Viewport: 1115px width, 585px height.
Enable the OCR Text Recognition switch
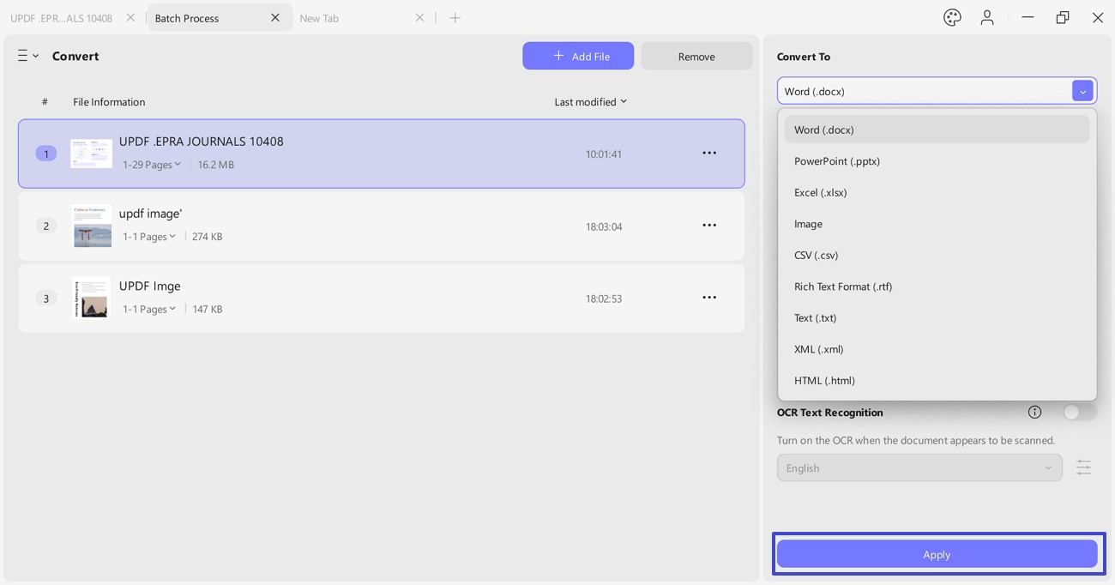coord(1079,413)
